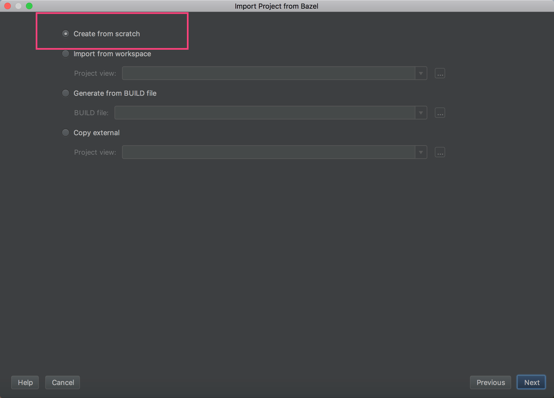Click the Import Project from Bazel title bar
This screenshot has height=398, width=554.
276,6
